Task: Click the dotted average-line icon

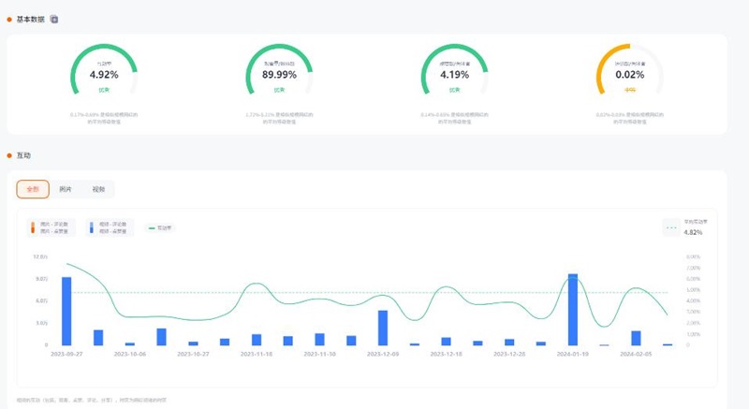Action: pos(670,226)
